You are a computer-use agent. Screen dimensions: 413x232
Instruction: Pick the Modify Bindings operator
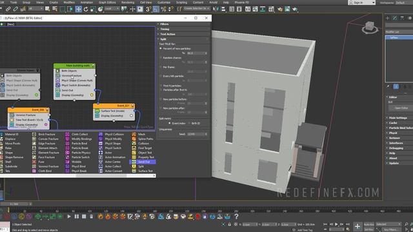[x=82, y=139]
